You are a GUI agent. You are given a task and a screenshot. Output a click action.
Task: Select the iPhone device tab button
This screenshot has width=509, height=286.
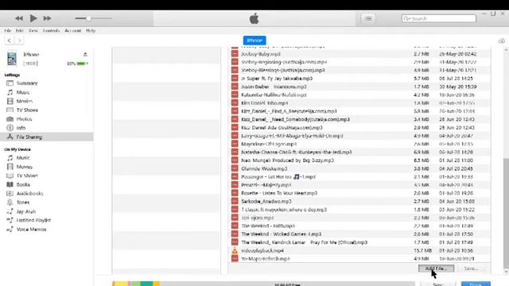click(254, 41)
